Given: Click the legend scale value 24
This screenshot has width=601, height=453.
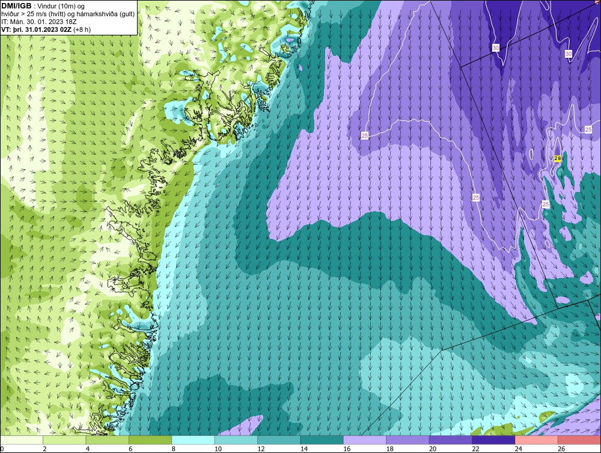Looking at the screenshot, I should click(519, 449).
